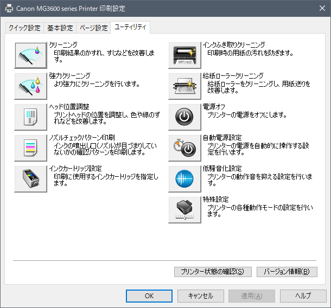Click プリンター状態の確認(S) button
This screenshot has height=308, width=331.
pyautogui.click(x=213, y=272)
